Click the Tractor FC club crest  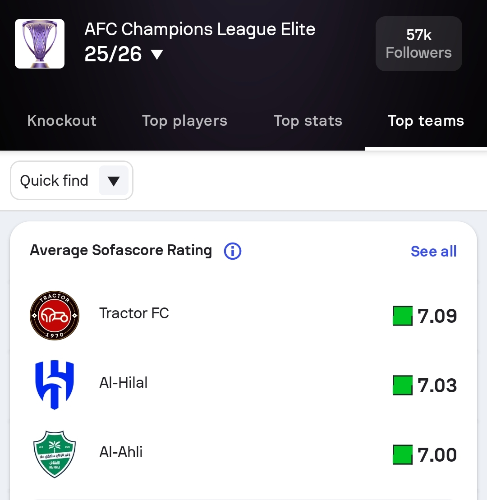click(x=55, y=315)
